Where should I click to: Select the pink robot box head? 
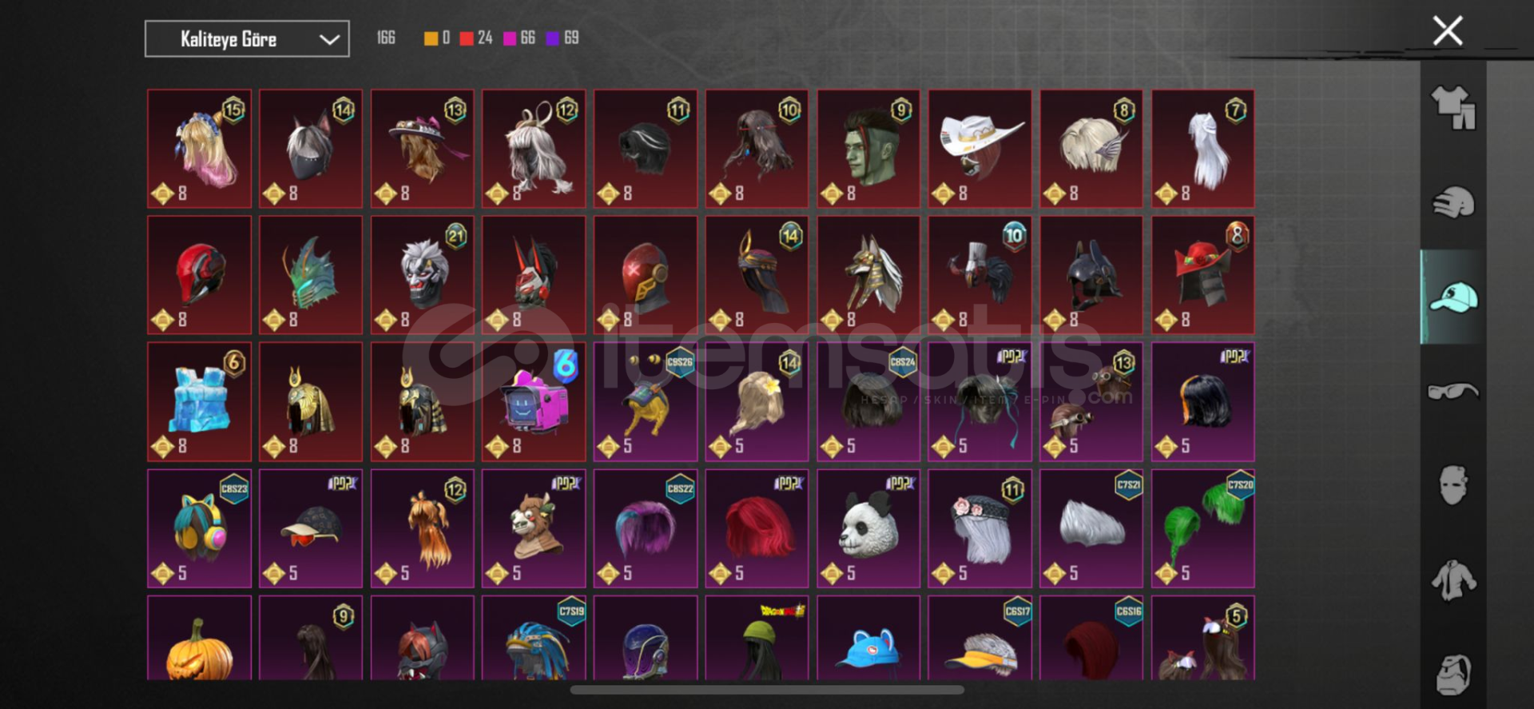(x=534, y=402)
